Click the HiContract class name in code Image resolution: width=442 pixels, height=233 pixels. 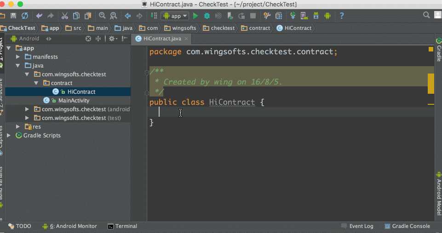tap(232, 102)
